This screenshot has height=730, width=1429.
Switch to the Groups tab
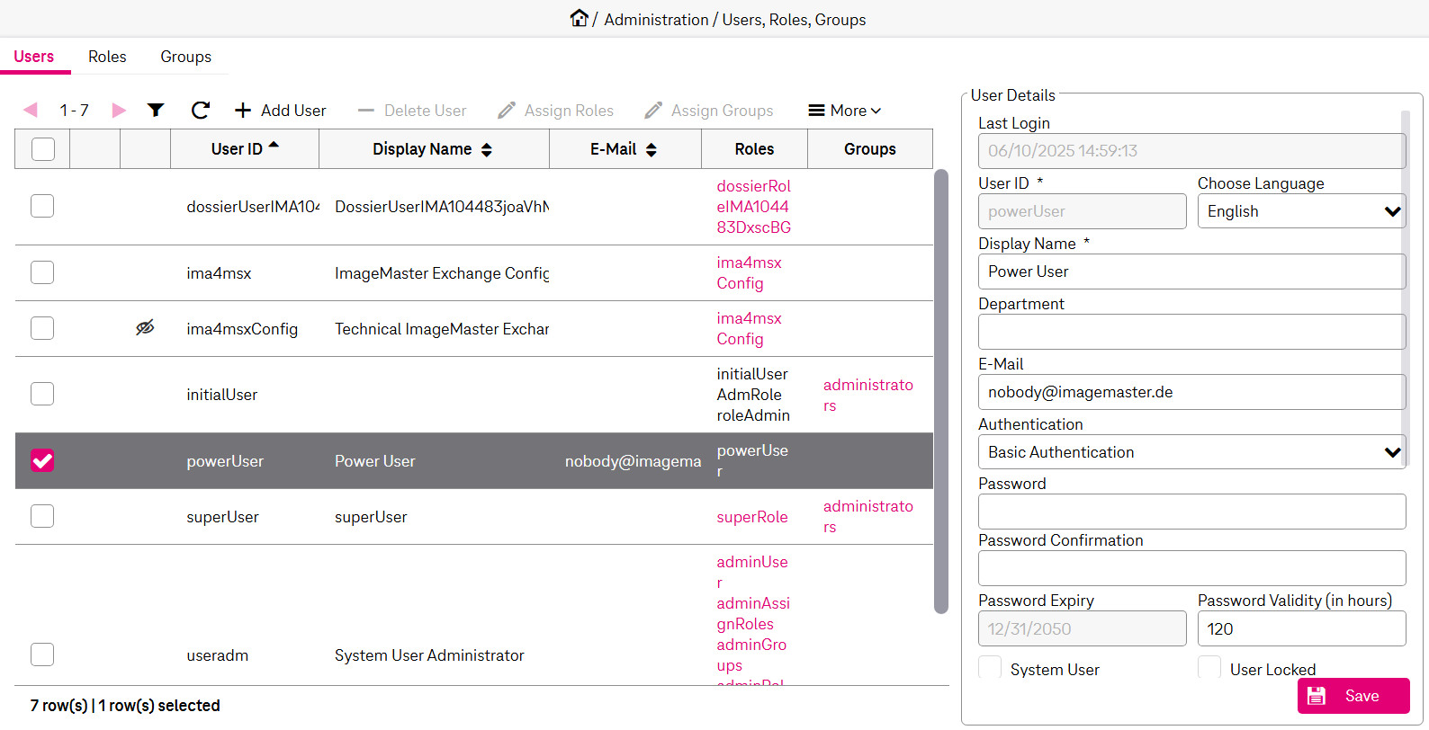click(x=185, y=57)
